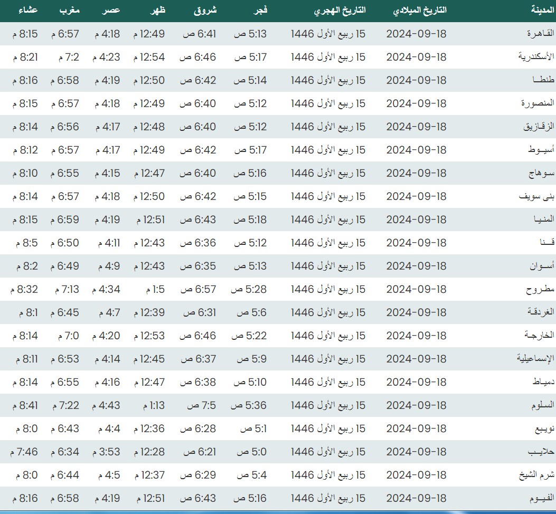Click the التاريخ الميلادي column header
The width and height of the screenshot is (556, 514).
(420, 11)
